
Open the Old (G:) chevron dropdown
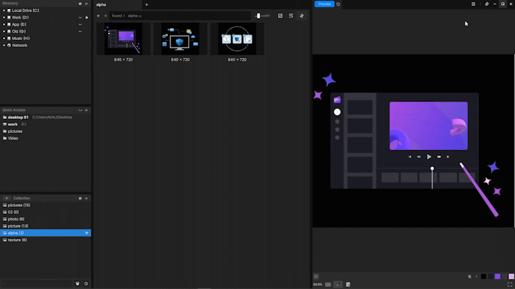pyautogui.click(x=80, y=31)
